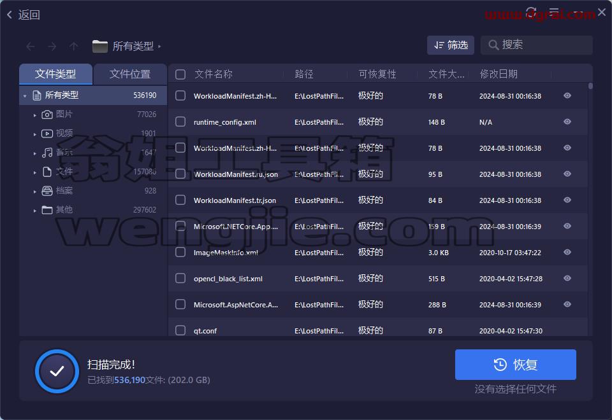The width and height of the screenshot is (612, 420).
Task: Click the scan complete checkmark circle
Action: [57, 371]
